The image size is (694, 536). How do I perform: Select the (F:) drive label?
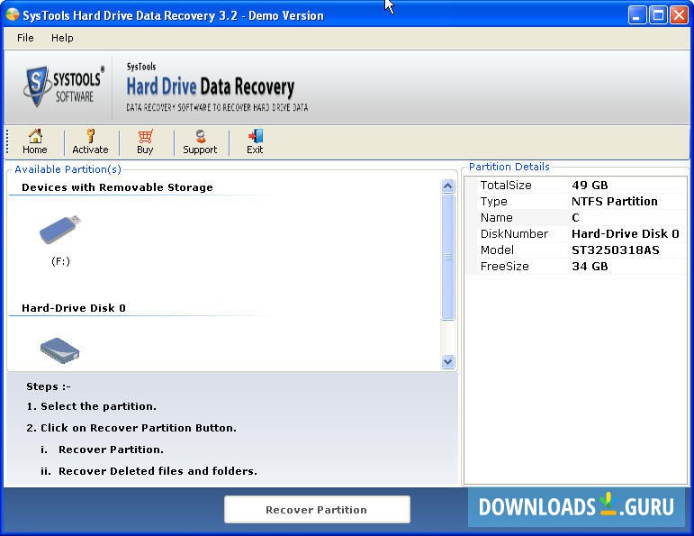60,261
